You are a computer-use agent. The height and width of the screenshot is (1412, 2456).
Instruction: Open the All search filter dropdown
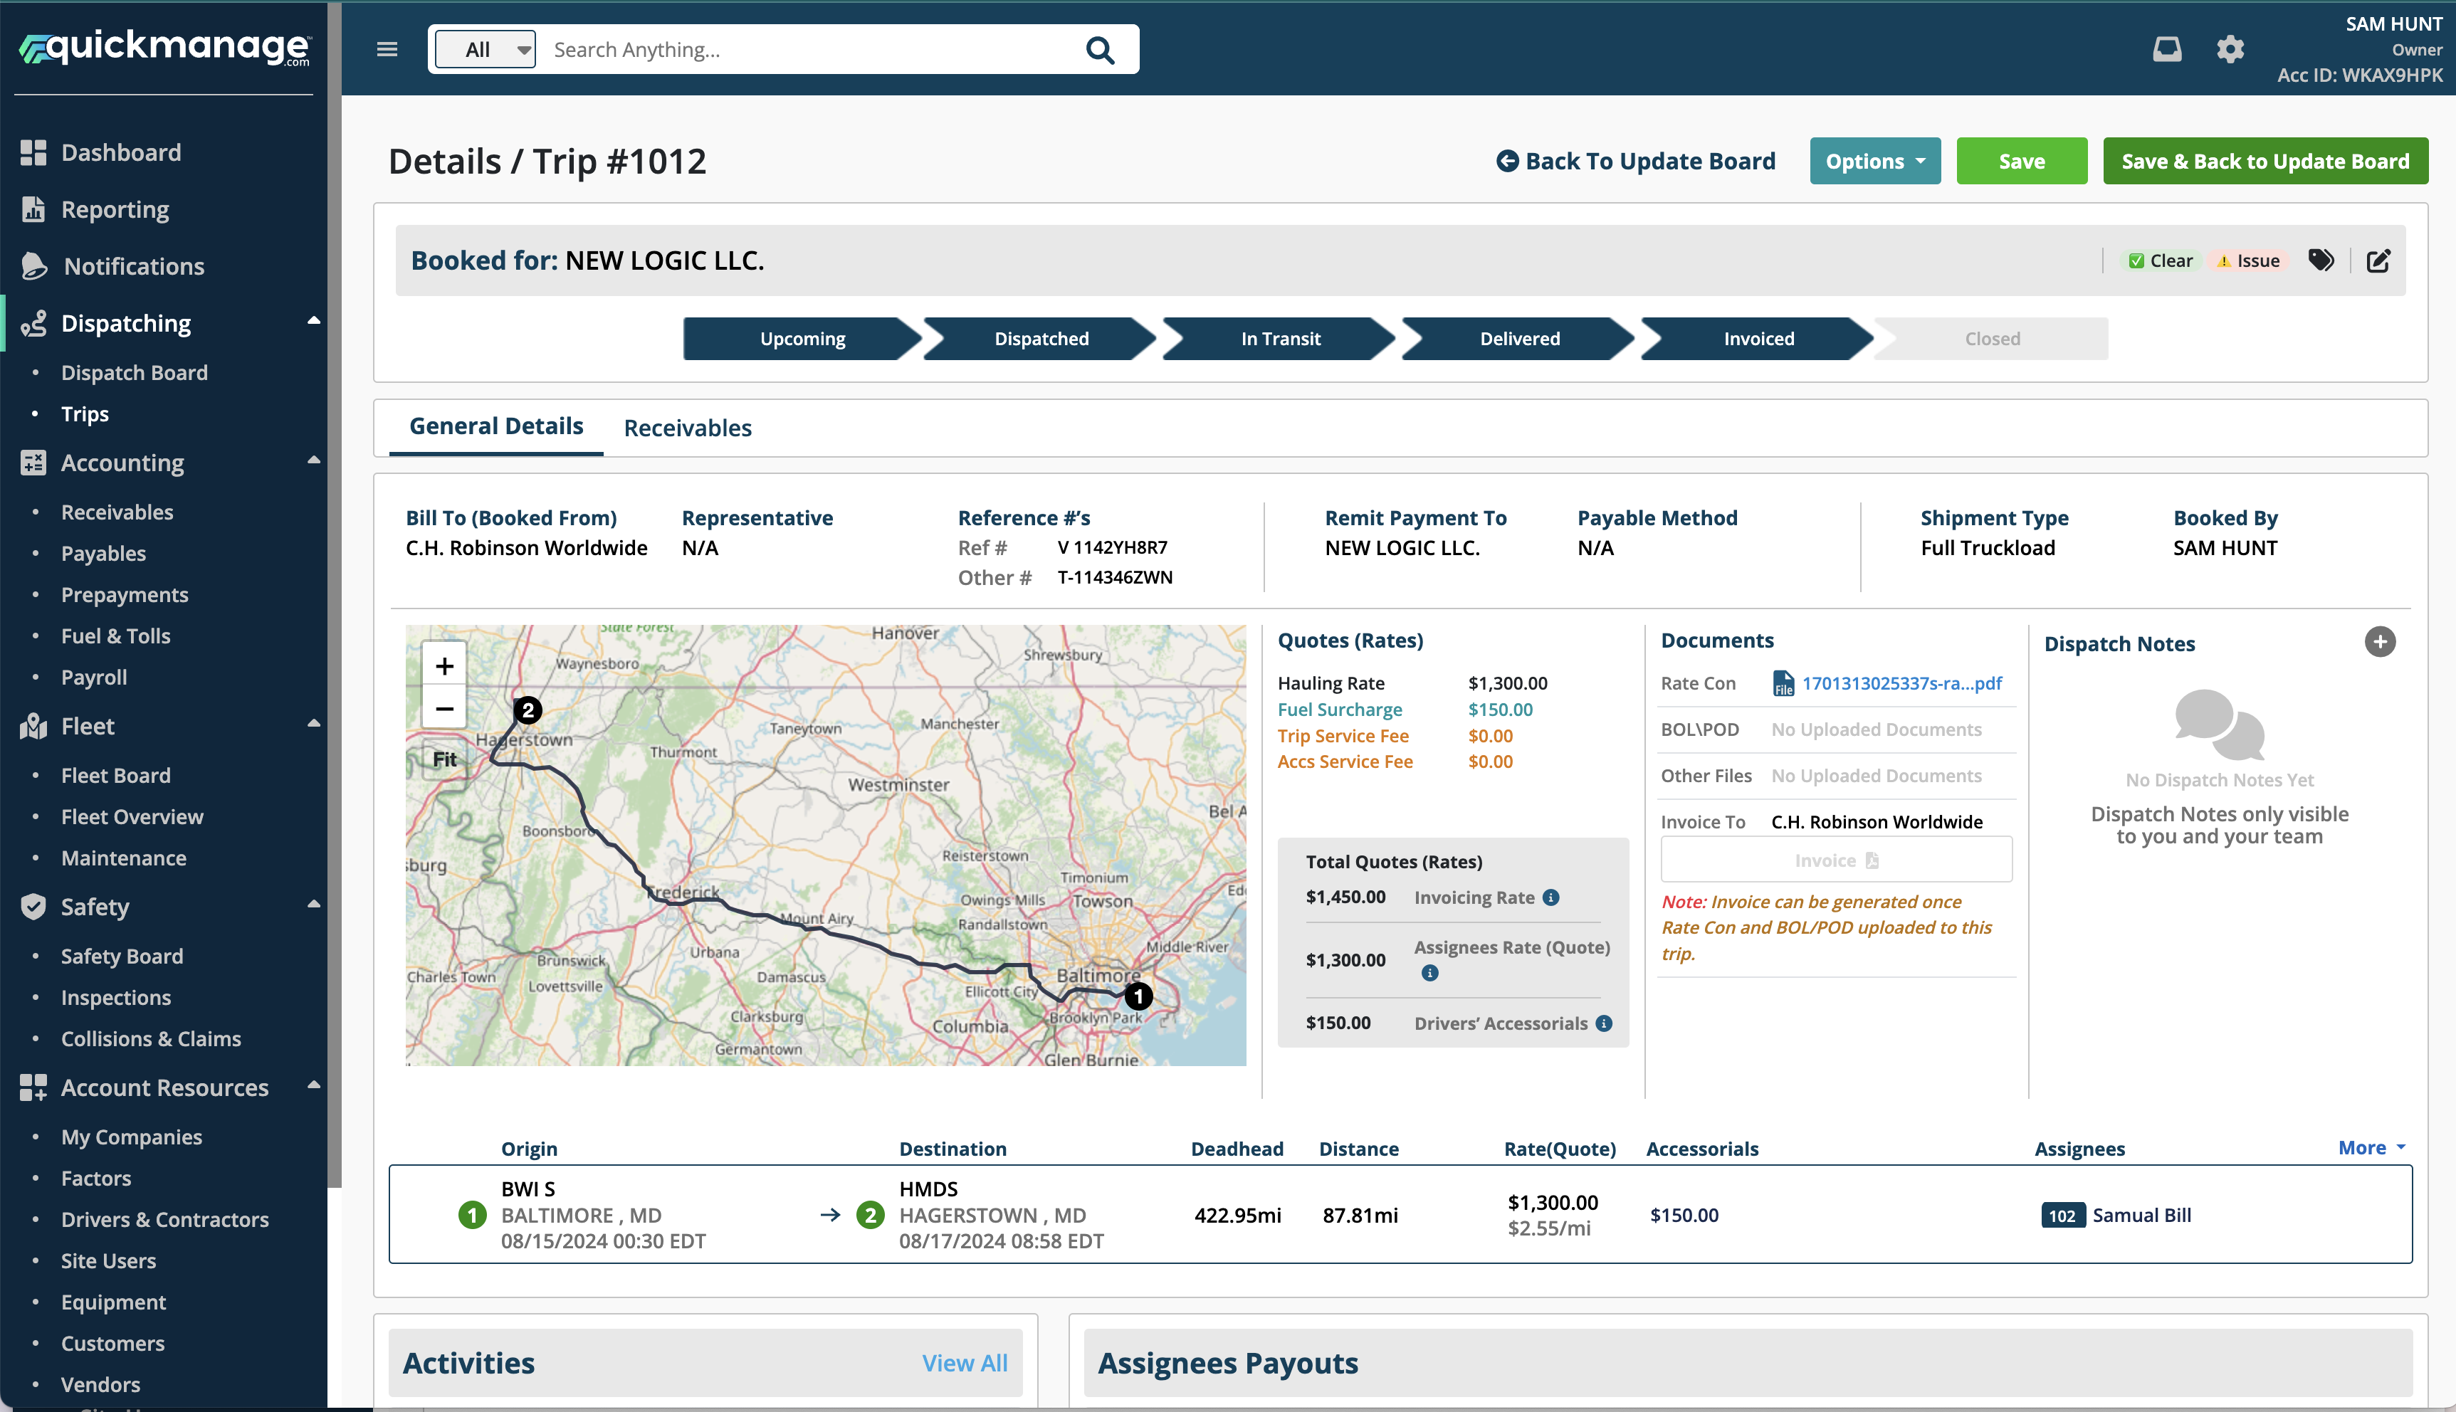[486, 49]
